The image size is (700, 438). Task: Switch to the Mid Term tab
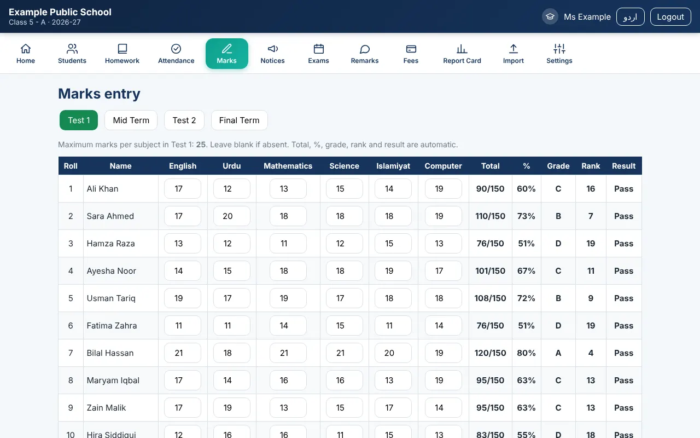pyautogui.click(x=131, y=120)
